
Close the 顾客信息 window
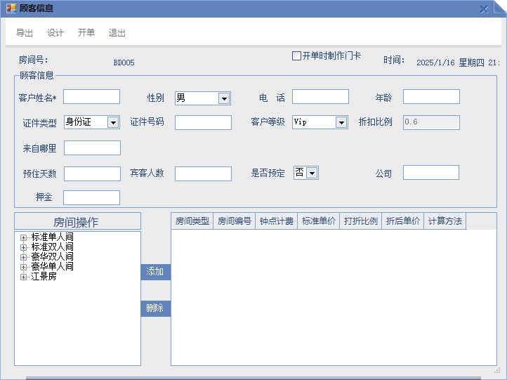click(x=484, y=9)
